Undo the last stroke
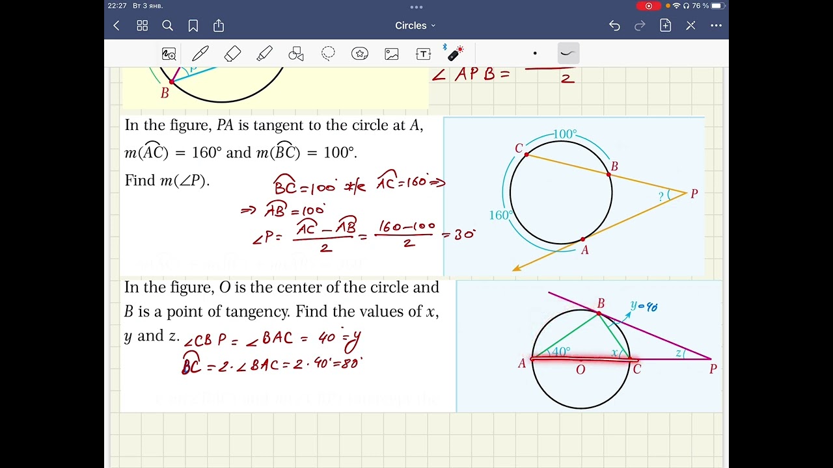The image size is (833, 468). 614,25
